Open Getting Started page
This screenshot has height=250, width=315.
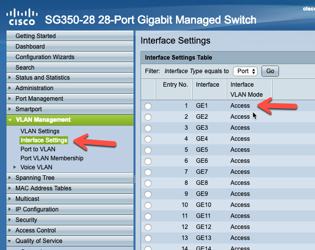click(70, 36)
